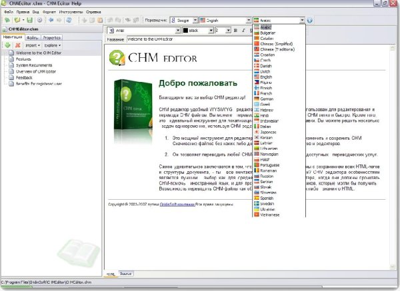Follow the GridinSoft компания link

[x=177, y=204]
